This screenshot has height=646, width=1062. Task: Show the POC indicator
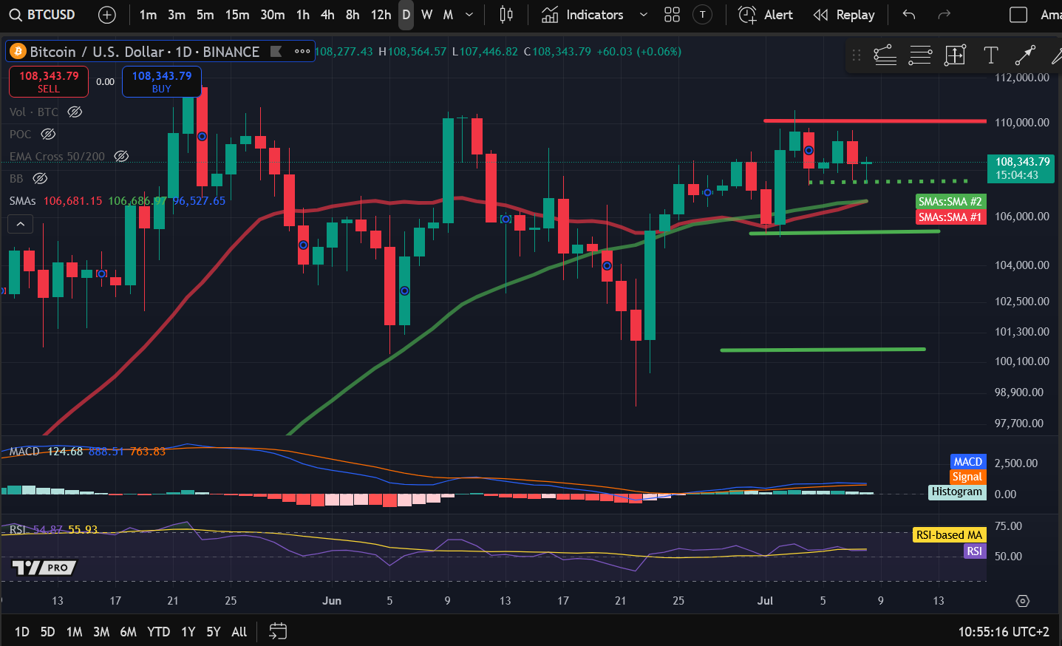(x=48, y=134)
